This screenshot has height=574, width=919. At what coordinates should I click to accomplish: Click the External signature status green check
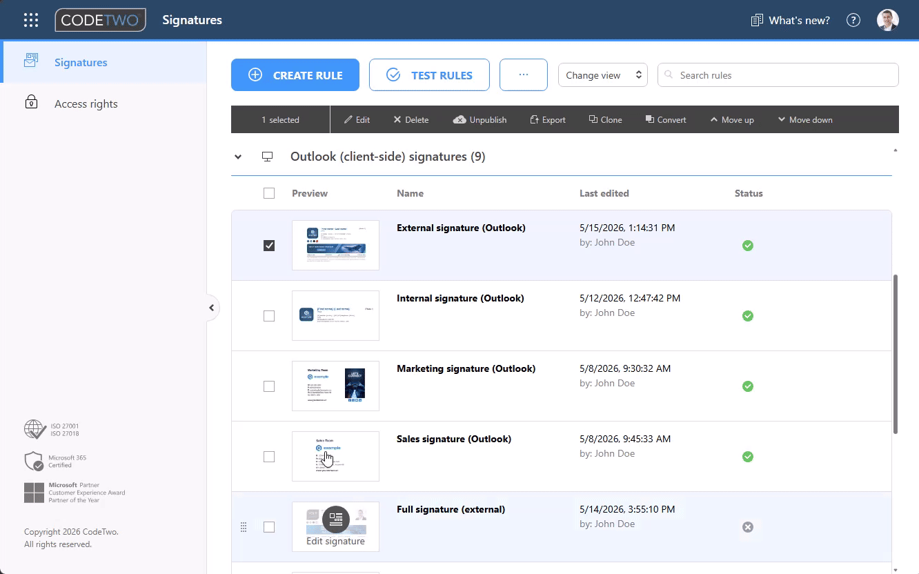[x=747, y=246]
